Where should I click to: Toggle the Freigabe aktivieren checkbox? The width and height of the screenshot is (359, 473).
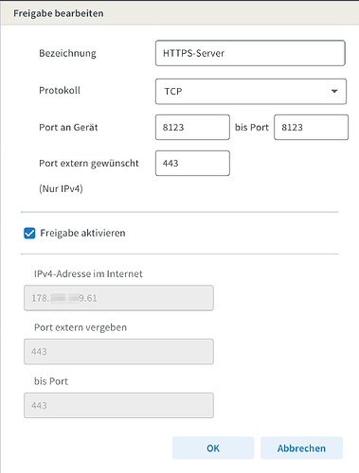tap(29, 234)
